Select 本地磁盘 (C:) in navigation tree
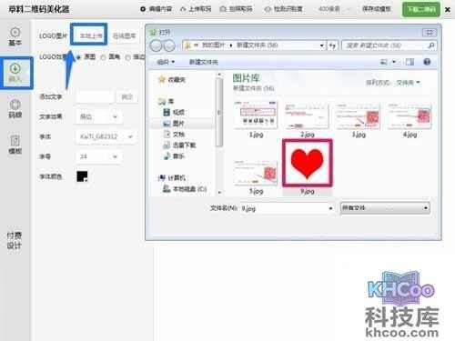The image size is (455, 341). [x=185, y=189]
